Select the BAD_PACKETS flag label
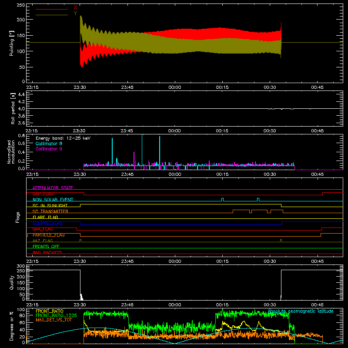The width and height of the screenshot is (348, 348). 47,252
